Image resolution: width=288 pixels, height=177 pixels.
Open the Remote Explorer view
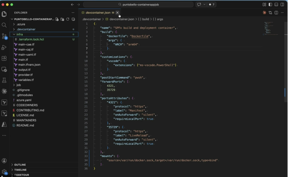pyautogui.click(x=4, y=69)
